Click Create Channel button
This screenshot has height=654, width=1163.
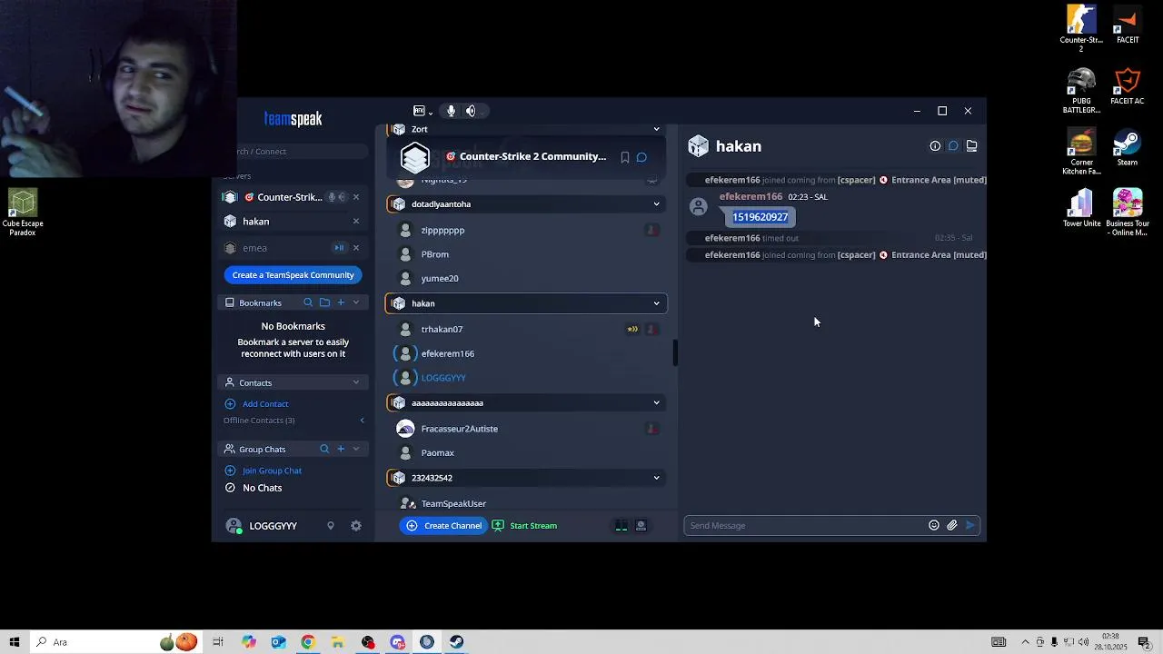[444, 526]
